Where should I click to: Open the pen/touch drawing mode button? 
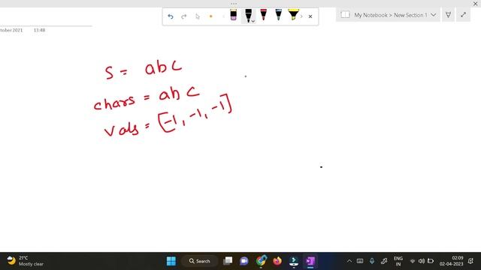pos(448,15)
